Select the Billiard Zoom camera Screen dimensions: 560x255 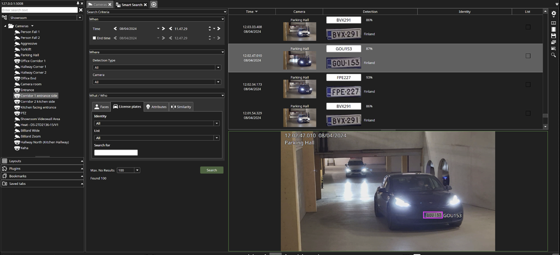[31, 136]
